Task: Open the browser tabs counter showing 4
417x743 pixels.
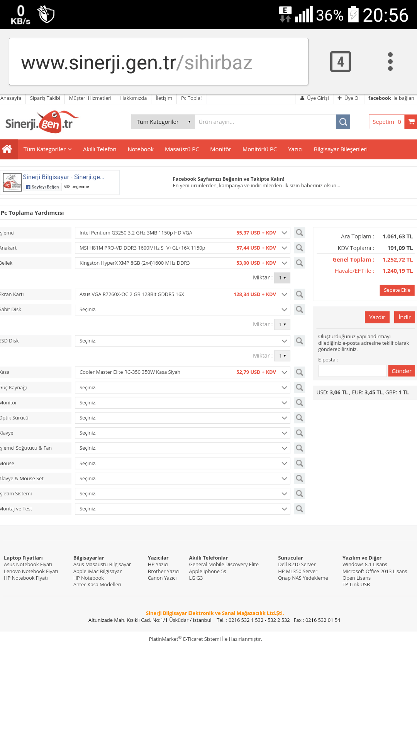Action: [341, 62]
